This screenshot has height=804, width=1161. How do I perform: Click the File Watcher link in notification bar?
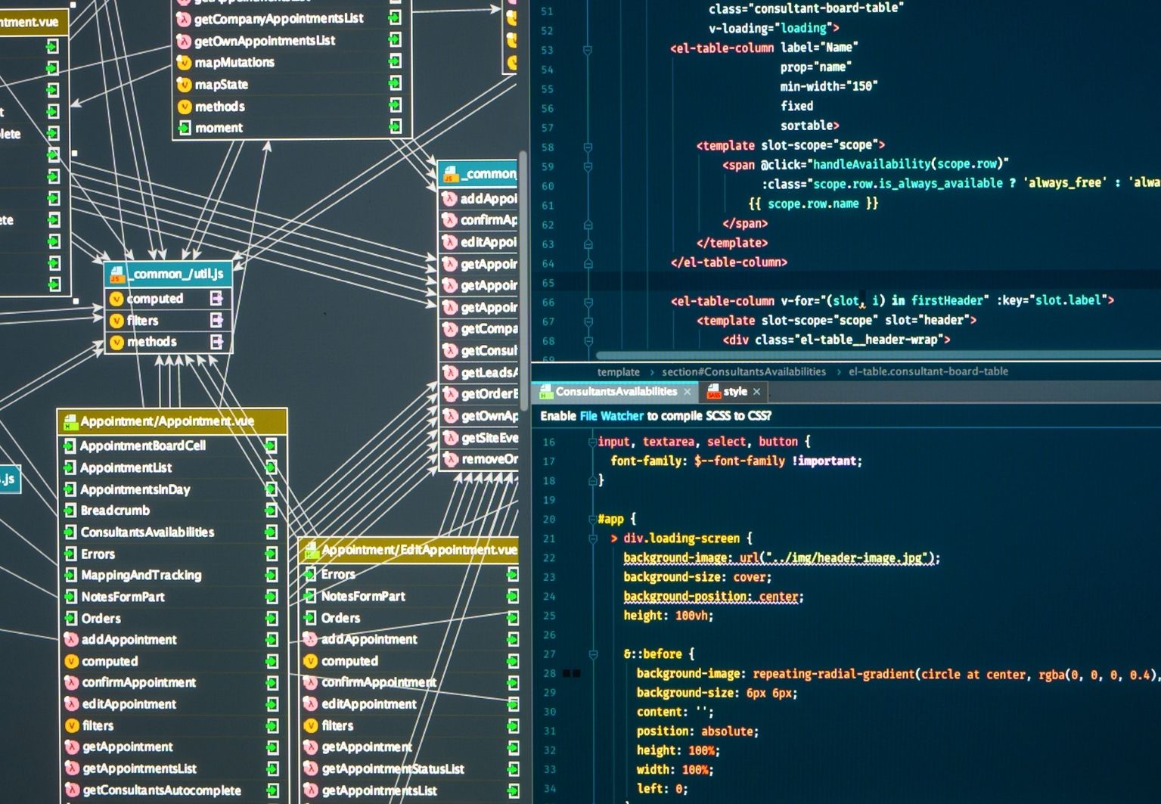[611, 416]
